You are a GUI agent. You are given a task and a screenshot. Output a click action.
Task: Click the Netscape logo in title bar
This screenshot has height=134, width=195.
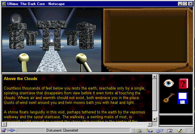(x=4, y=4)
